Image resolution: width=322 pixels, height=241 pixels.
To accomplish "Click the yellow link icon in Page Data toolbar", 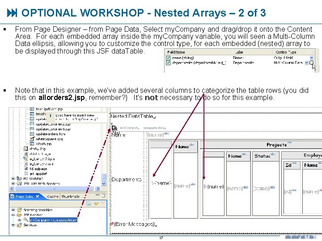I will click(x=96, y=204).
